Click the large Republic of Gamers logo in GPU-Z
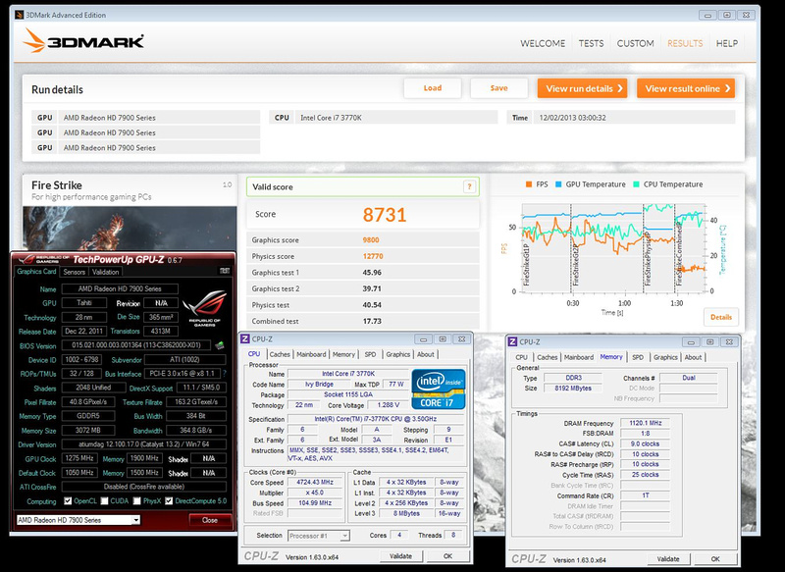 click(204, 307)
